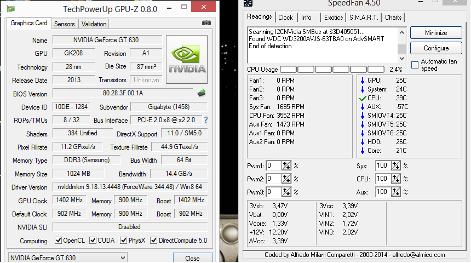Click Driver Version field text

130,187
